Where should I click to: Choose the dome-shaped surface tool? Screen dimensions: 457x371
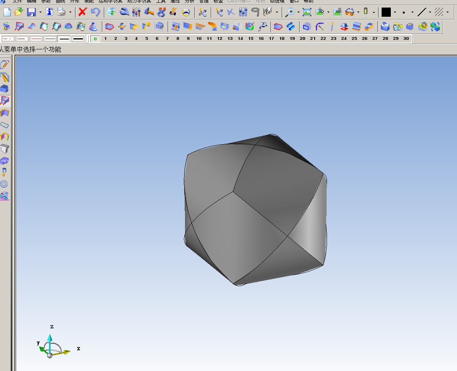click(68, 27)
